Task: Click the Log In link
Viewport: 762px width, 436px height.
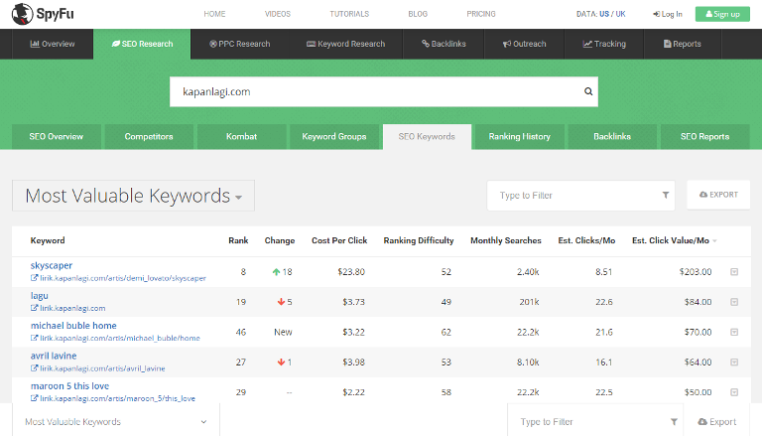Action: point(668,14)
